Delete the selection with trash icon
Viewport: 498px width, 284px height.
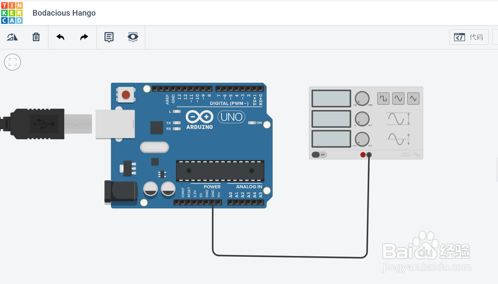36,37
